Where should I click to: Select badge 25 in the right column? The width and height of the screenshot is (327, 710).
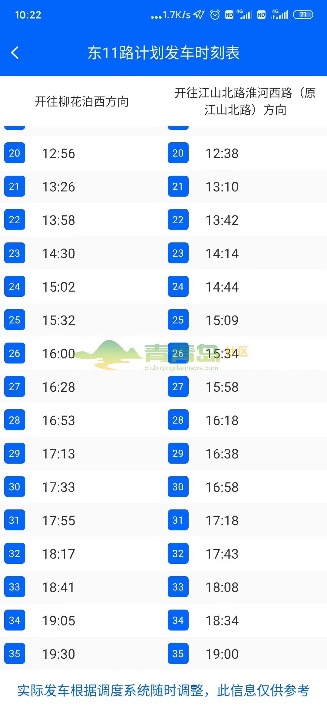pos(178,320)
